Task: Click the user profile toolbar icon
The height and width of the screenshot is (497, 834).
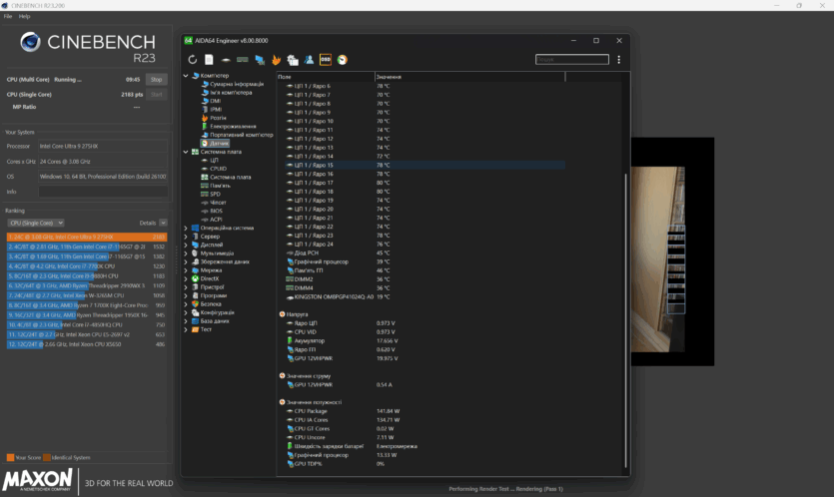Action: 309,60
